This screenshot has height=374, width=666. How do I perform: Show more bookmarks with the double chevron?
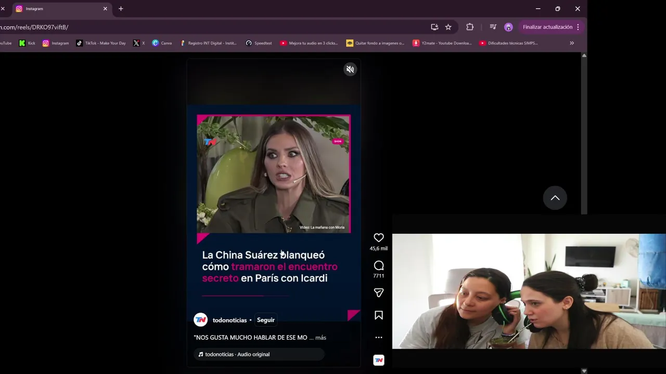pyautogui.click(x=572, y=43)
